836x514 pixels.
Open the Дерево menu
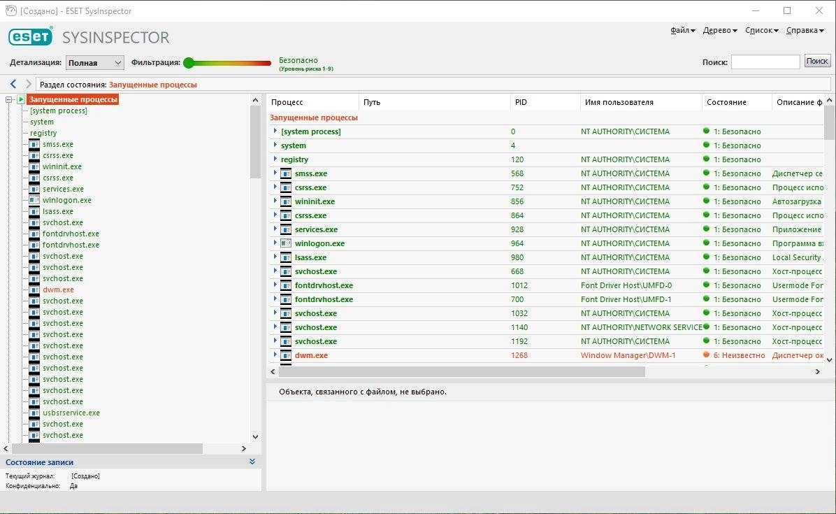pyautogui.click(x=720, y=30)
